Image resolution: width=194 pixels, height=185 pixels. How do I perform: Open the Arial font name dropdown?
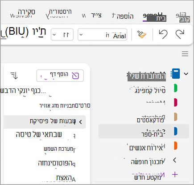click(102, 35)
